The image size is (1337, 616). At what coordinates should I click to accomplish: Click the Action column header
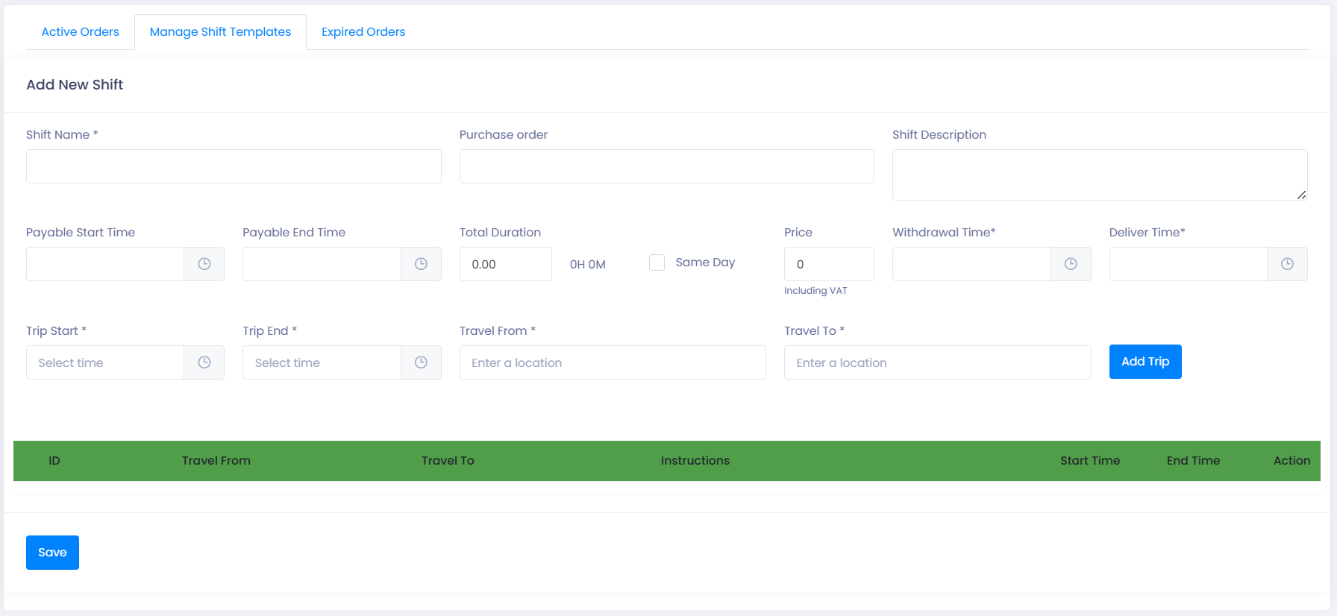(1291, 461)
